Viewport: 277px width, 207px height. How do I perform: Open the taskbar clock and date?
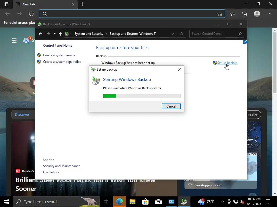[254, 202]
